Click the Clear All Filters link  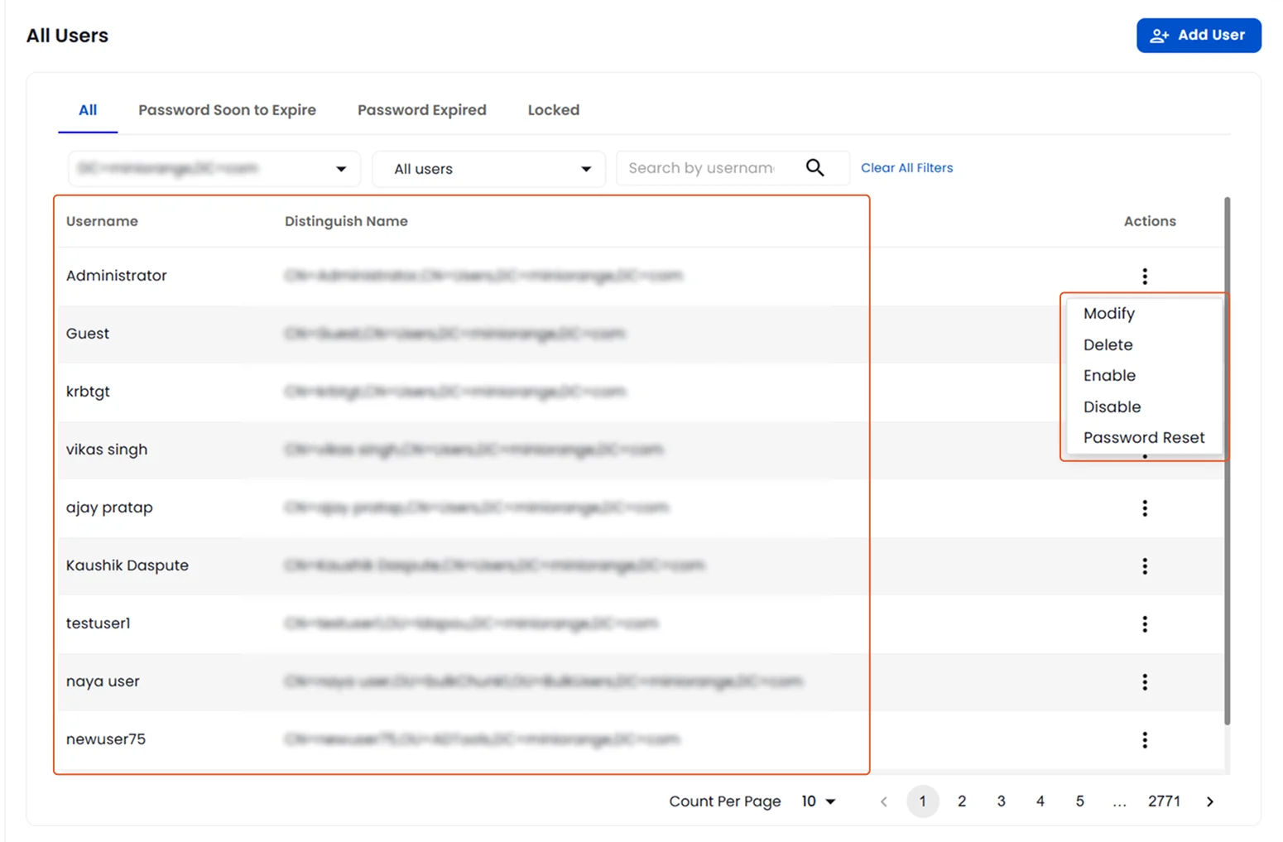(x=906, y=167)
